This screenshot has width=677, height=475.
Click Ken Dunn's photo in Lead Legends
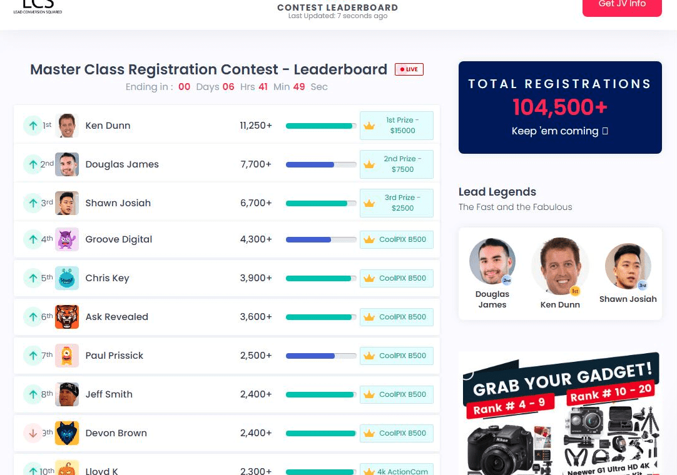[x=559, y=266]
